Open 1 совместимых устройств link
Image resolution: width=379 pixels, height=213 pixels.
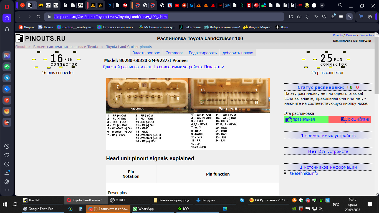[x=328, y=136]
